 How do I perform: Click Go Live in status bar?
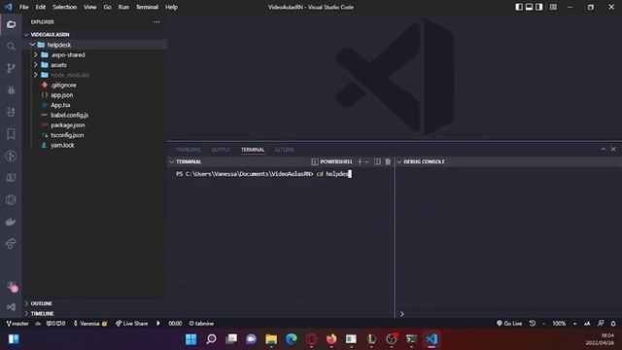(509, 324)
